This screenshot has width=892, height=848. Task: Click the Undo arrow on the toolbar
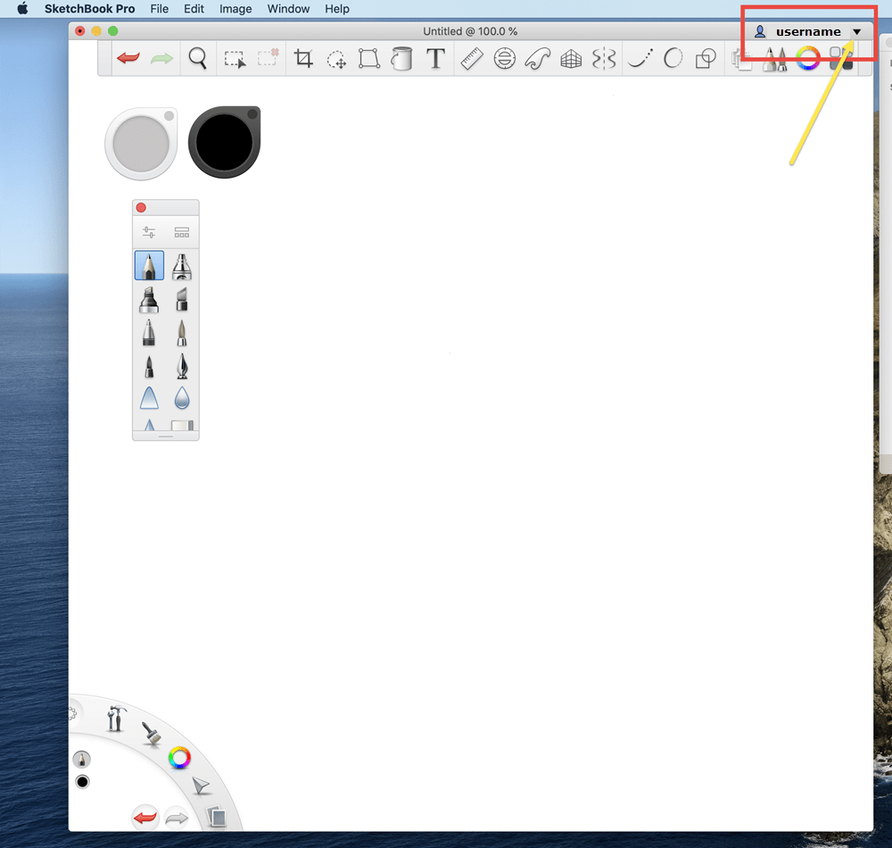click(128, 58)
